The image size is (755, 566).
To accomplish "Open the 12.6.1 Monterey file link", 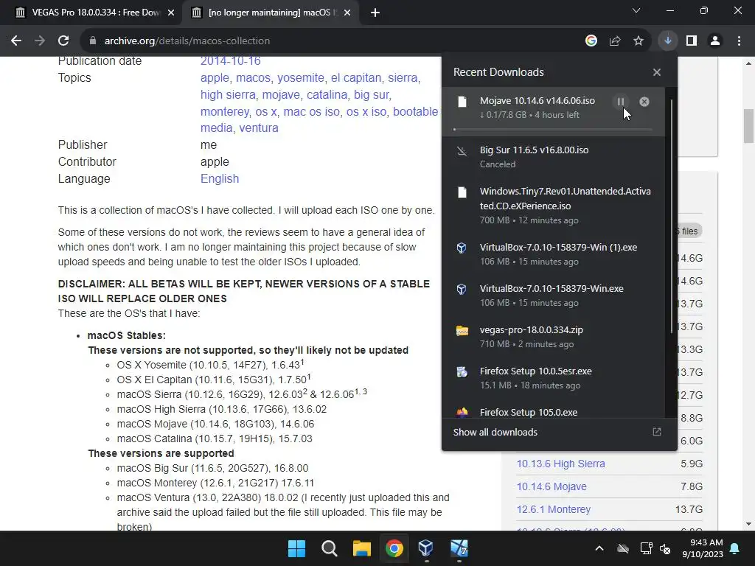I will 553,509.
